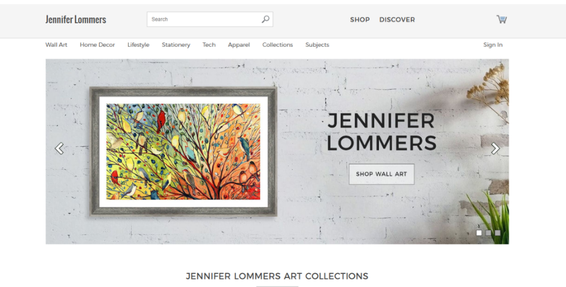The image size is (566, 287).
Task: Open the Collections nav item
Action: pyautogui.click(x=277, y=45)
